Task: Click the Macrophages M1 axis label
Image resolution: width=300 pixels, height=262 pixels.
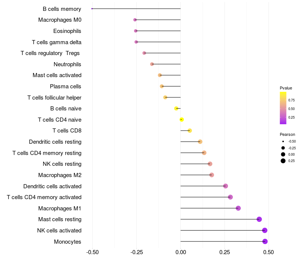Action: pos(60,208)
